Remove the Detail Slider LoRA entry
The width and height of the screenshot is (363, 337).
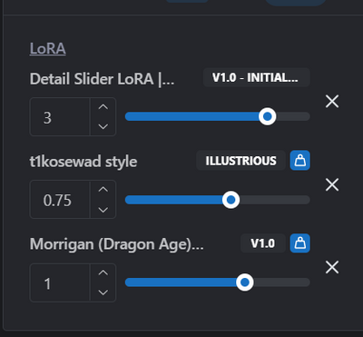click(332, 102)
